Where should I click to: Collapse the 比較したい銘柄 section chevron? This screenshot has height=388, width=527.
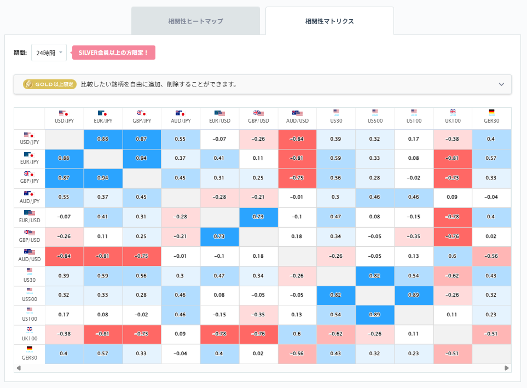tap(501, 84)
